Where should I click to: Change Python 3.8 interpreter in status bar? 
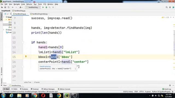pos(161,92)
